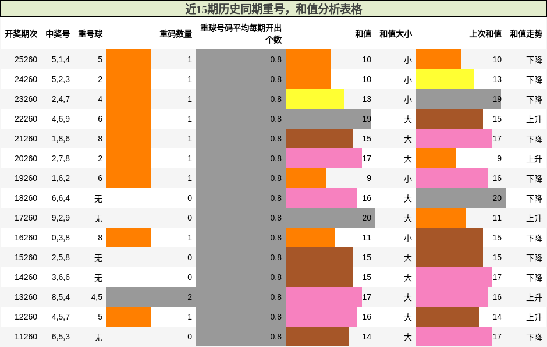Click period cell 17260
Screen dimensions: 547x347
[26, 218]
